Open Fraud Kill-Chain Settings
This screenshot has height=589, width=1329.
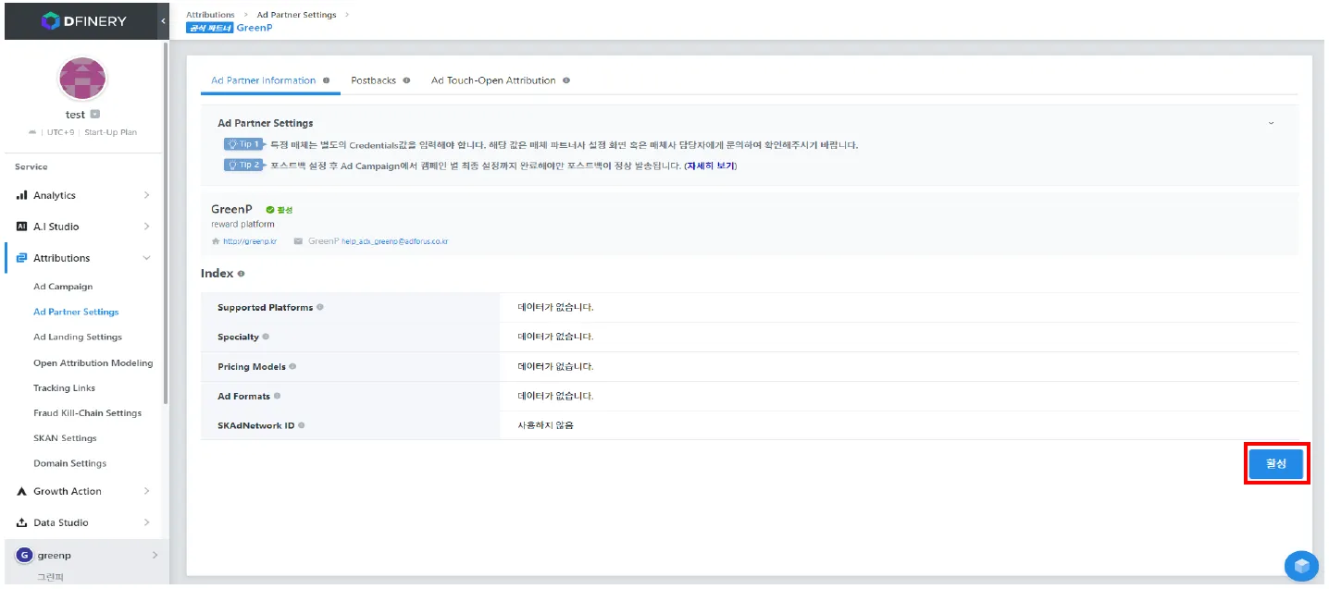[x=87, y=413]
